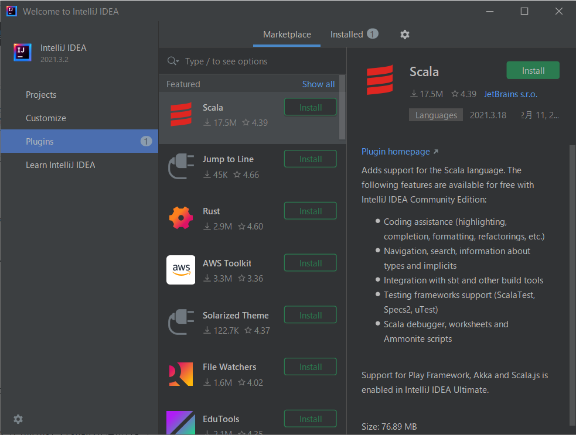Switch to the Installed tab

(x=354, y=35)
